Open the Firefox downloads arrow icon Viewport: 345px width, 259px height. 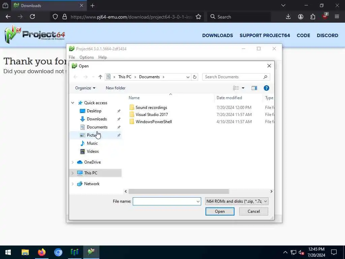tap(288, 17)
